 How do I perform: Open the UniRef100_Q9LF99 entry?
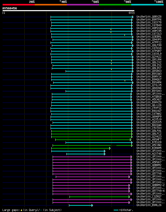tap(149, 45)
